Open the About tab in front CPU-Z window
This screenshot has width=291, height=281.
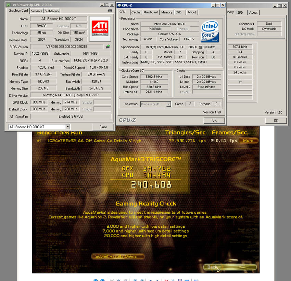[192, 12]
